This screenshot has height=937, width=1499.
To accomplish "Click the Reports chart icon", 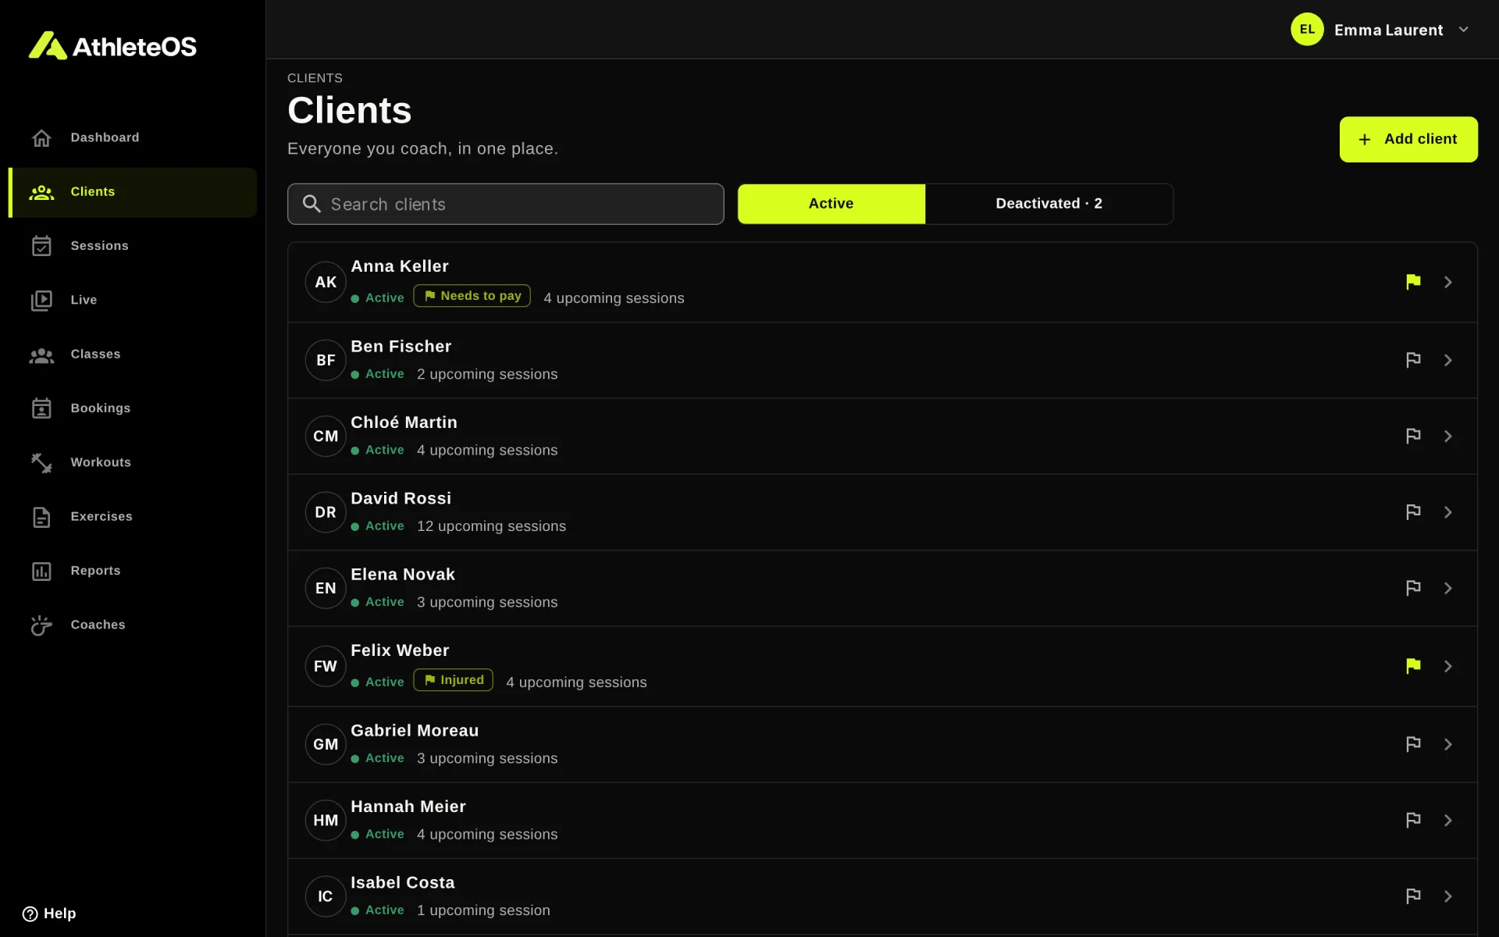I will [x=41, y=572].
